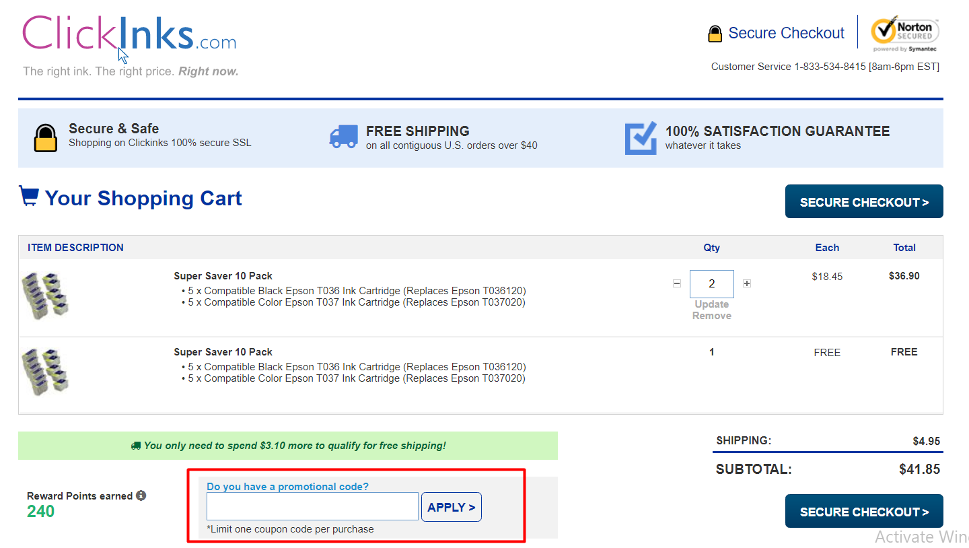Click the shopping cart icon next to heading

pyautogui.click(x=28, y=196)
